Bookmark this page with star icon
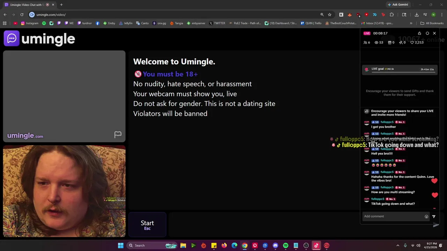 [x=329, y=15]
